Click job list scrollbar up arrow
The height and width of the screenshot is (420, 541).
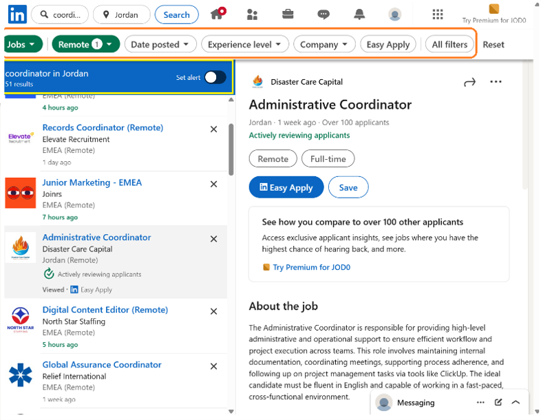pos(231,100)
